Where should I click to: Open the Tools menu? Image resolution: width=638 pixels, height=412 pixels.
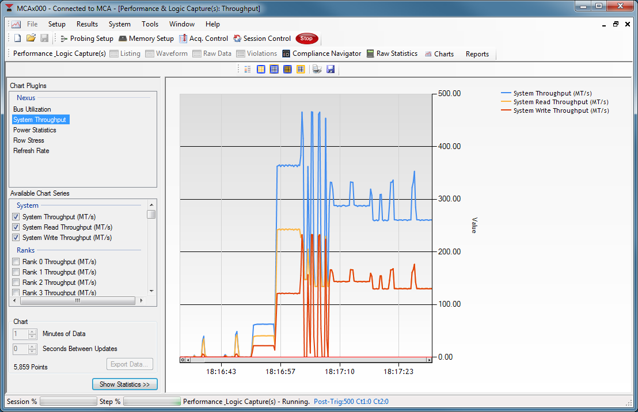point(150,24)
